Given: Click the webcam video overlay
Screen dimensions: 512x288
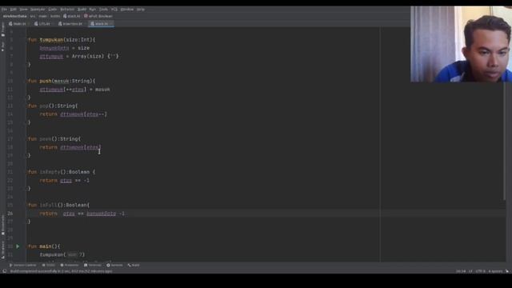Looking at the screenshot, I should (x=461, y=44).
